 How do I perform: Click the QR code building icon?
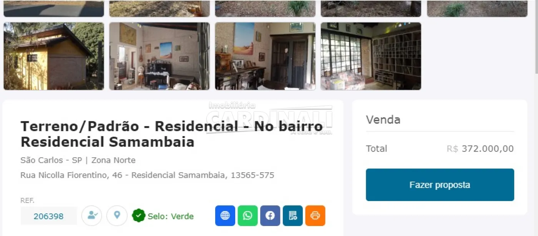[x=293, y=216]
